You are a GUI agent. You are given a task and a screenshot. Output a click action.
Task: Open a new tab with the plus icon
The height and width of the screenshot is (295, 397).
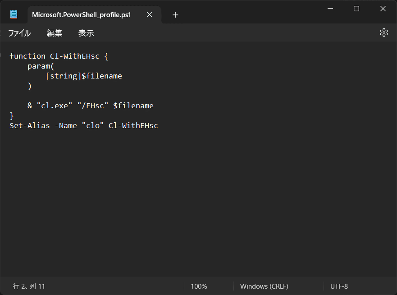[175, 14]
